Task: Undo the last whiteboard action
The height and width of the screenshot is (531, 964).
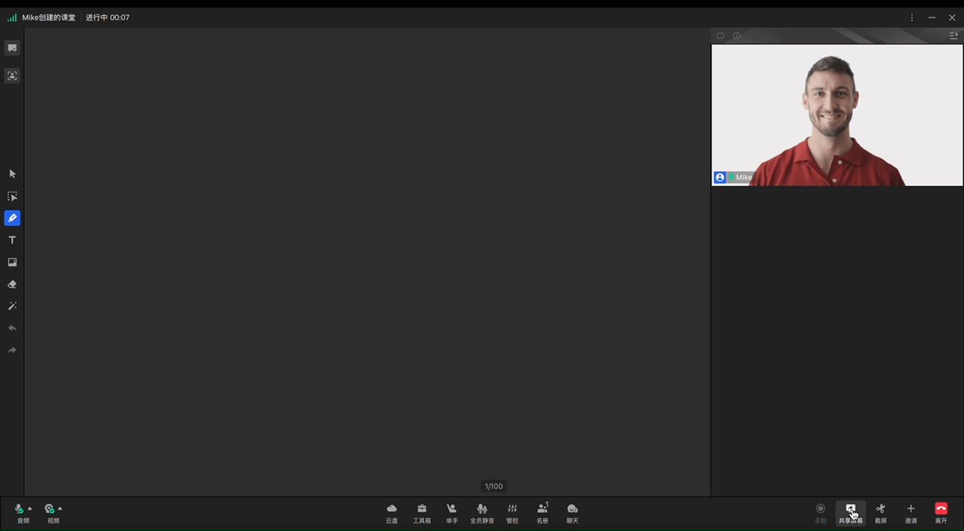Action: click(12, 328)
